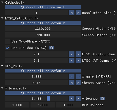Screen dimensions: 117x110
Task: Increase Chroma Smear value
Action: click(x=78, y=83)
